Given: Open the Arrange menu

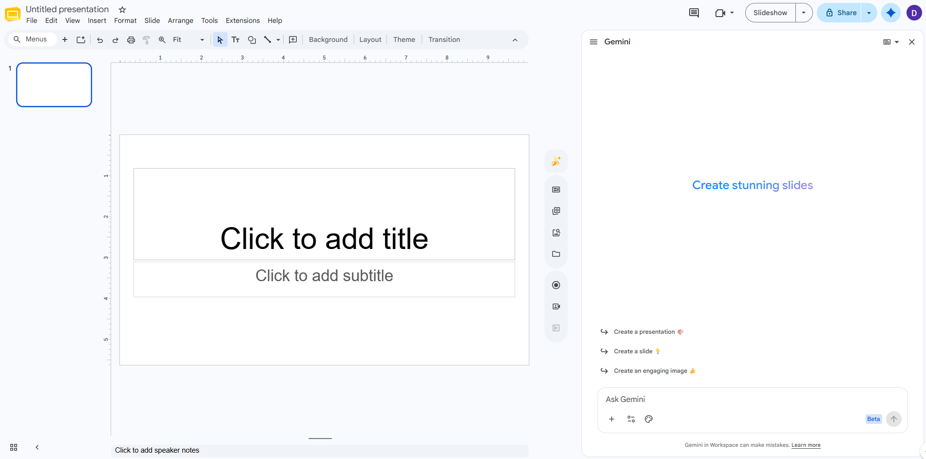Looking at the screenshot, I should (180, 20).
